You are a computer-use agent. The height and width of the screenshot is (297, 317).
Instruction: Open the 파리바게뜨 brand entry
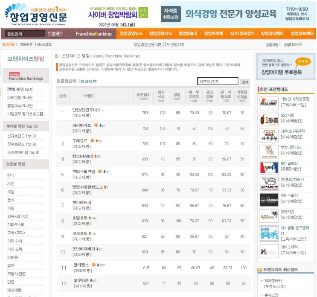click(x=81, y=125)
